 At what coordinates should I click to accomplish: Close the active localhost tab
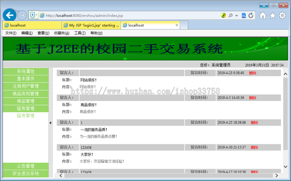pyautogui.click(x=177, y=25)
